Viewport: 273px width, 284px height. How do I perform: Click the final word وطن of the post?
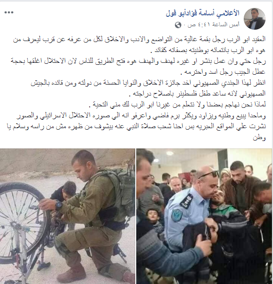(x=260, y=138)
